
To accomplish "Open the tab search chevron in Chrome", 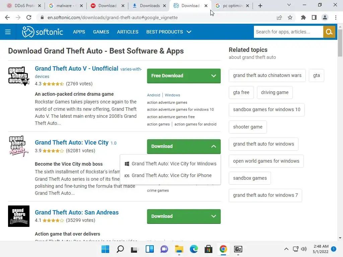I will (x=289, y=5).
